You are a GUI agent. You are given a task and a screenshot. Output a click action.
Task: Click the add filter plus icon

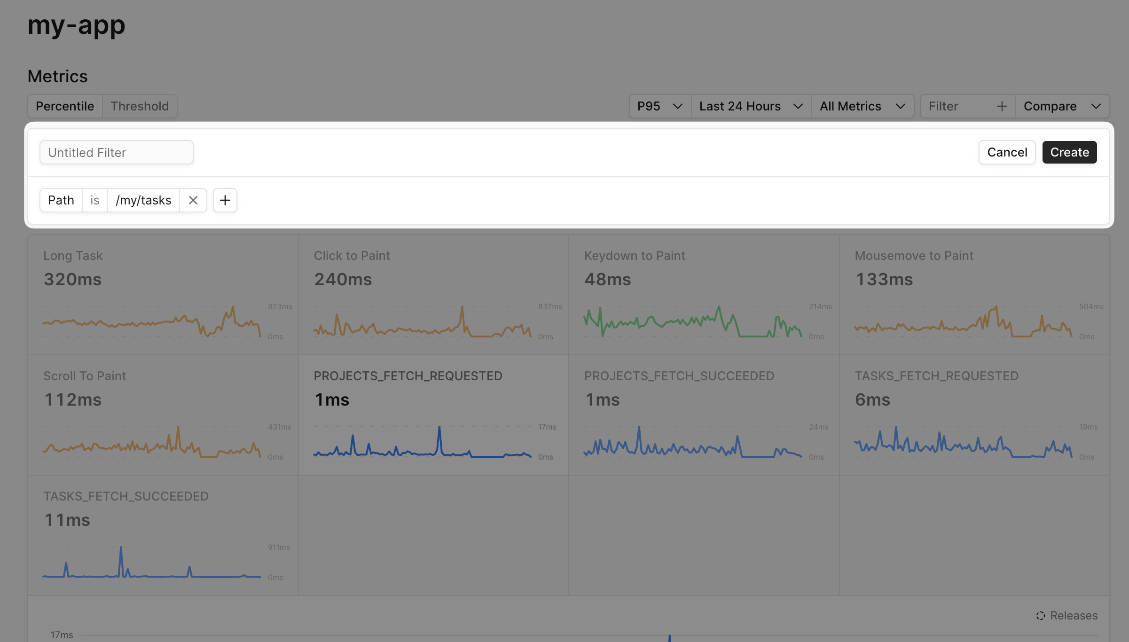point(225,200)
